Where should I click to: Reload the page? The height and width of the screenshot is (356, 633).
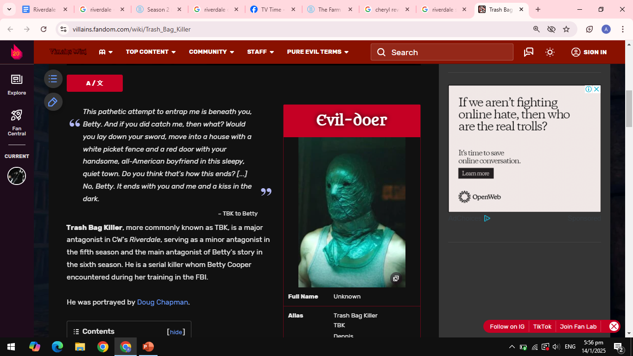(44, 29)
